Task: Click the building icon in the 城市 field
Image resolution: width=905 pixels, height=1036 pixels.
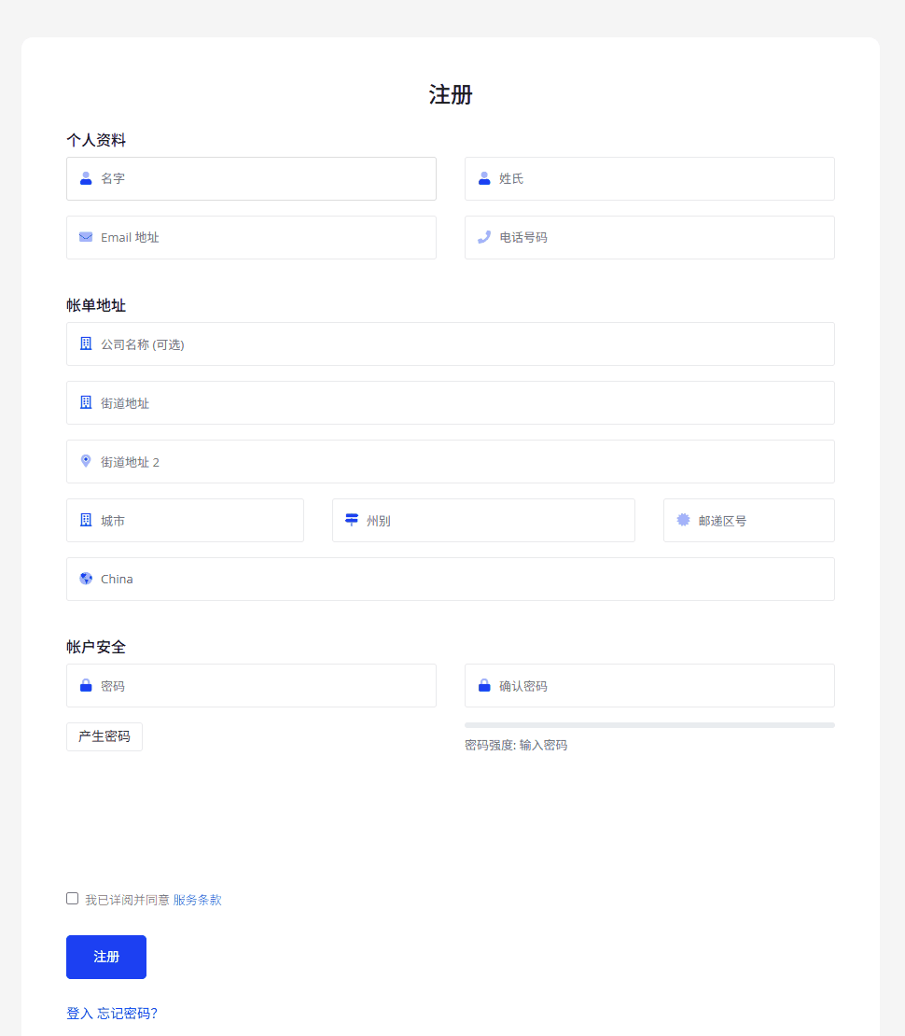Action: coord(86,520)
